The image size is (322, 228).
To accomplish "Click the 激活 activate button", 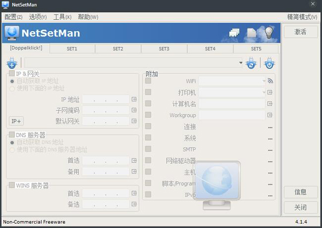I will [301, 32].
